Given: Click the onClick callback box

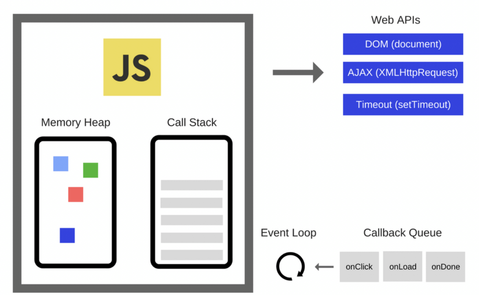Looking at the screenshot, I should [x=359, y=267].
